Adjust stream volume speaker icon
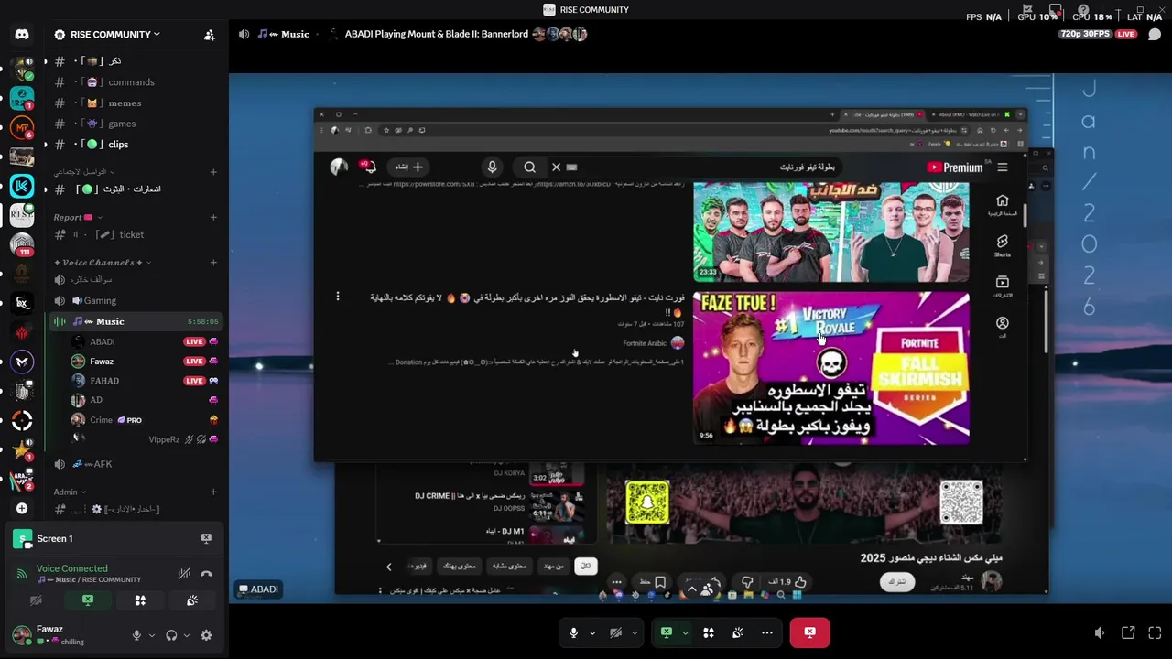Image resolution: width=1172 pixels, height=659 pixels. coord(1100,632)
